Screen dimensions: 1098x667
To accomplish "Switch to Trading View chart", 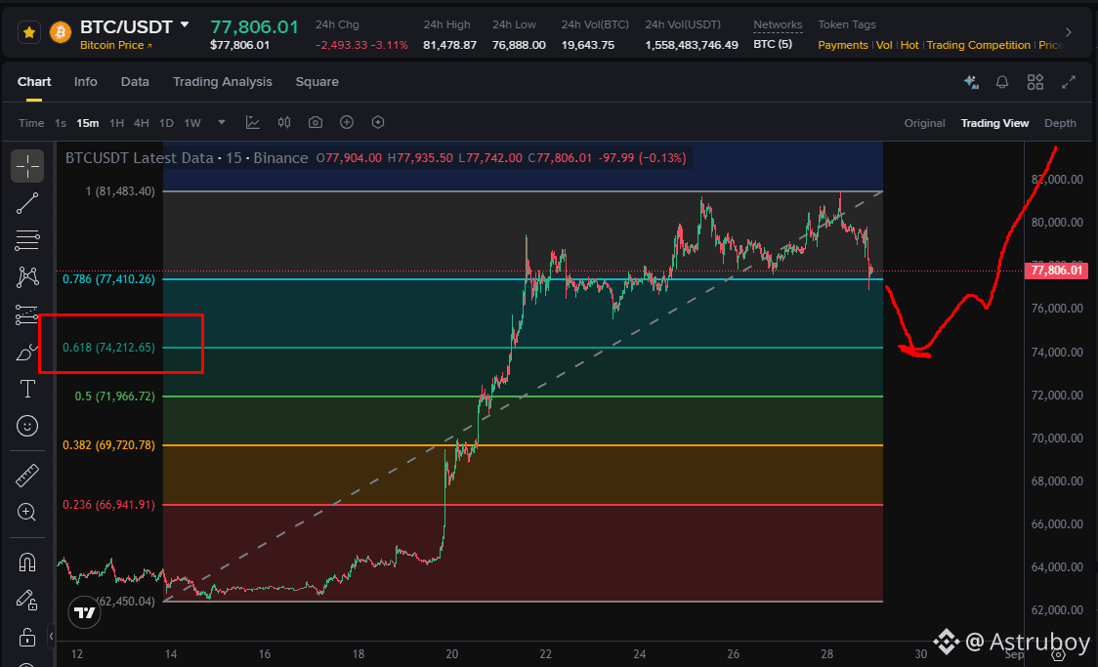I will click(x=994, y=123).
